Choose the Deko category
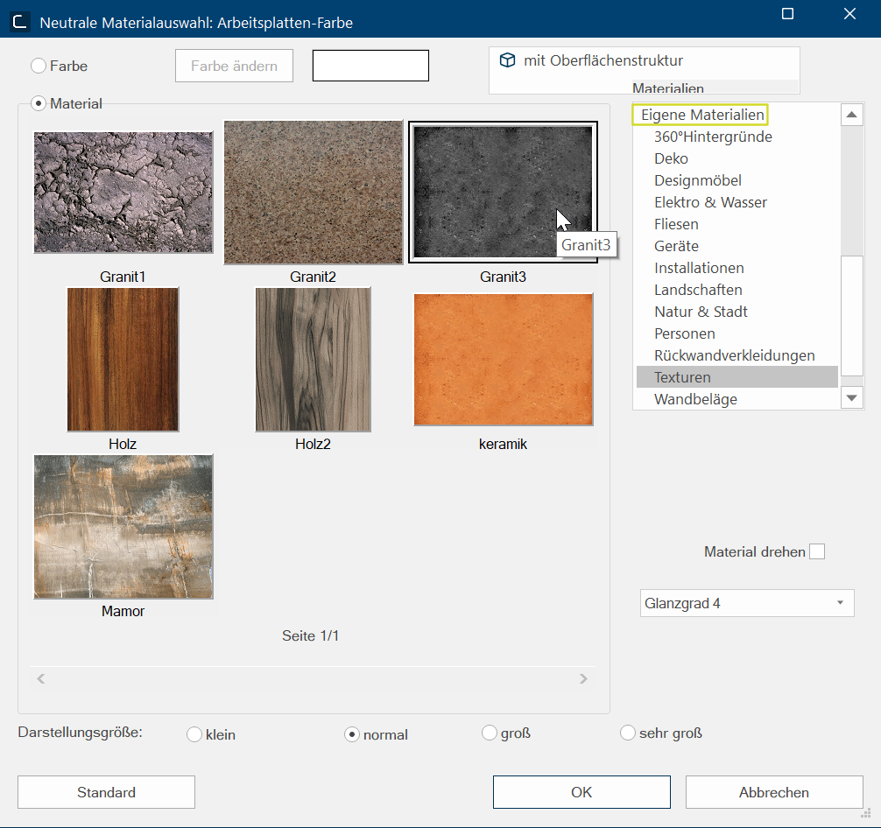Image resolution: width=881 pixels, height=828 pixels. [x=671, y=158]
